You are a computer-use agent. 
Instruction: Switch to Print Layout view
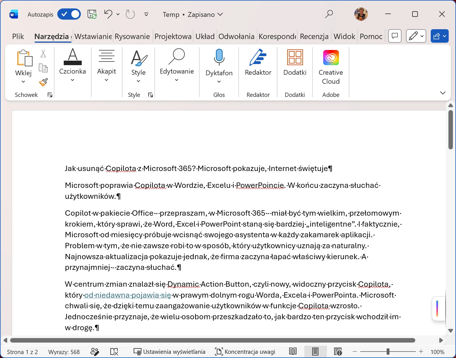coord(315,352)
